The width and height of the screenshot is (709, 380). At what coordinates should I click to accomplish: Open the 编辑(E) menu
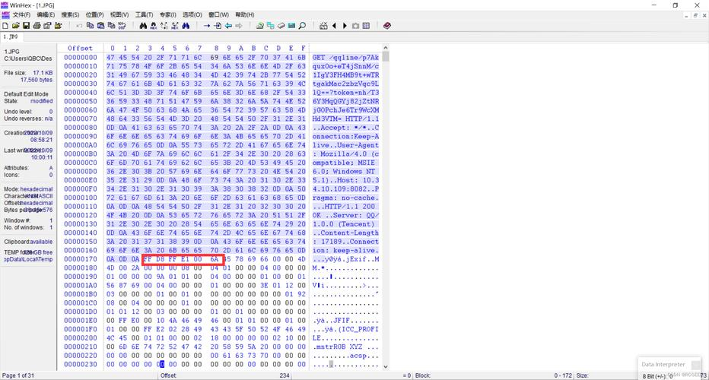point(45,15)
